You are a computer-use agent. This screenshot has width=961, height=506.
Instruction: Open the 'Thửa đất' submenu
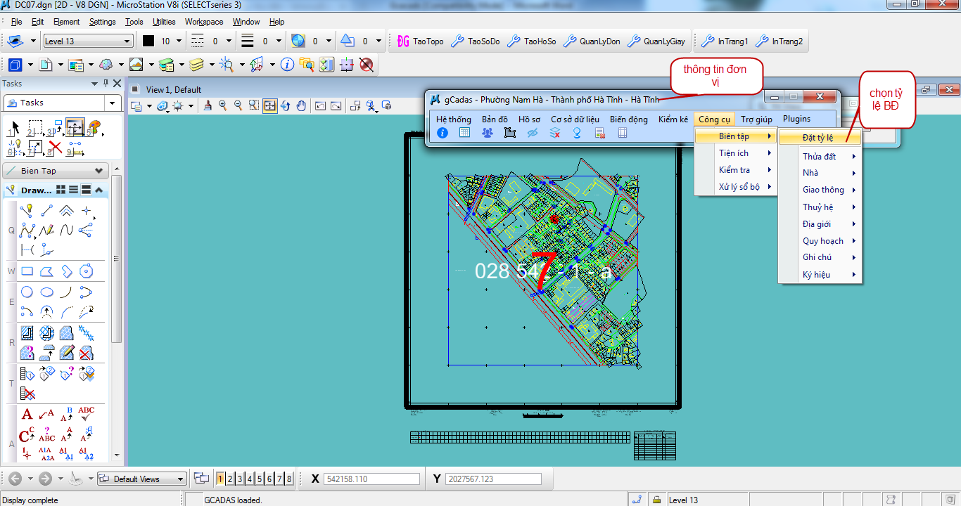pos(820,156)
